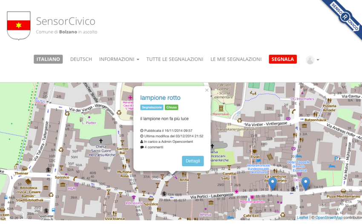The image size is (362, 224).
Task: Click the Theiner fast food icon
Action: tap(25, 168)
